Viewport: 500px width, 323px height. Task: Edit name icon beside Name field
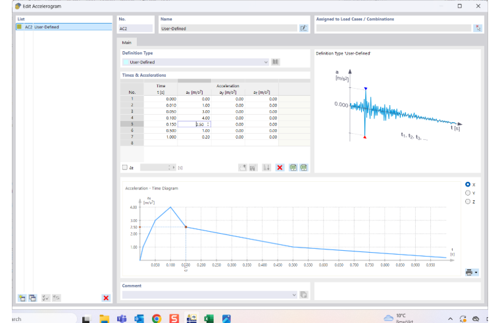coord(303,28)
